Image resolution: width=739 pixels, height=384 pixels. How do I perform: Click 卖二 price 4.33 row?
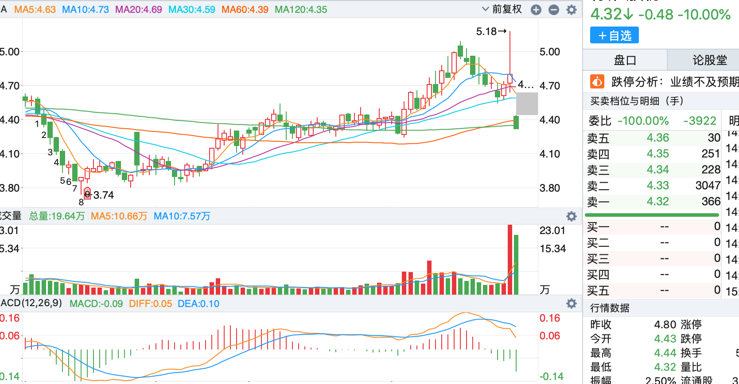(653, 186)
